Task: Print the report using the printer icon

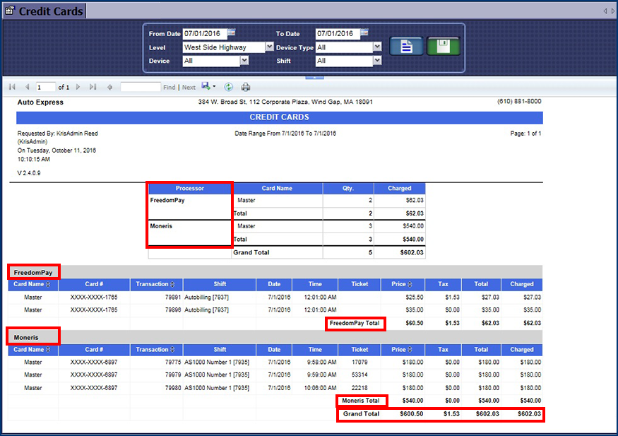Action: coord(246,87)
